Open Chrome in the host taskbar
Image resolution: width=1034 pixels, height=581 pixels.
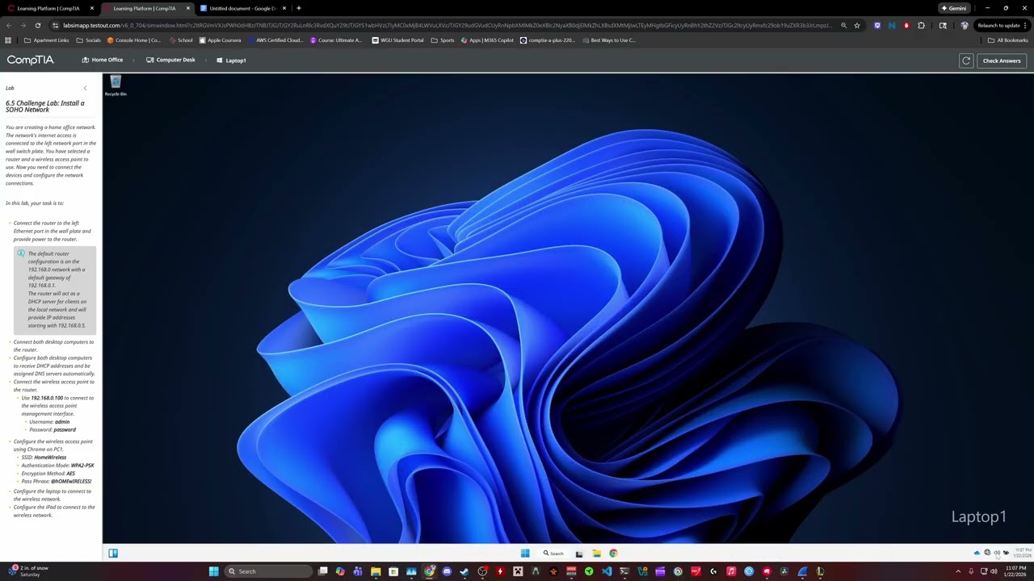tap(429, 571)
